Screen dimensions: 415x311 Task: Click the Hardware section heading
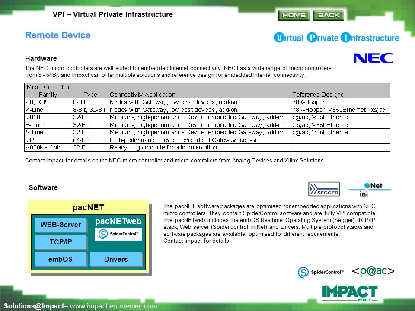pos(41,58)
